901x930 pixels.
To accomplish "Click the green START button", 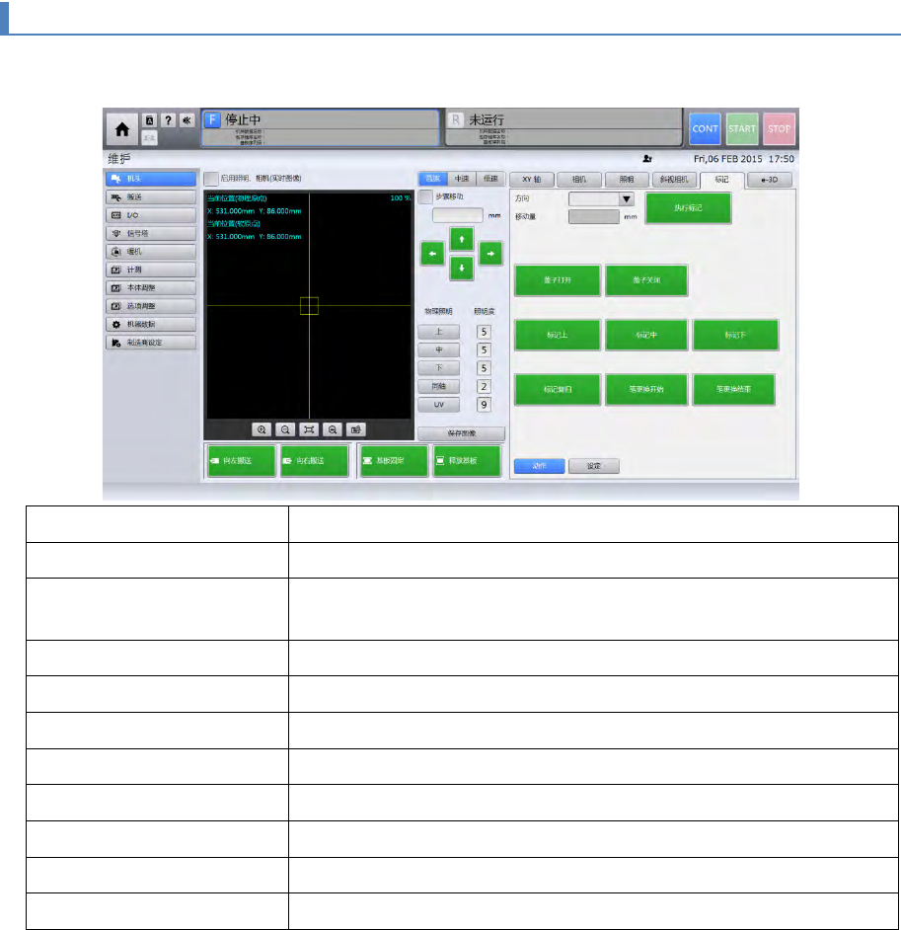I will coord(742,128).
